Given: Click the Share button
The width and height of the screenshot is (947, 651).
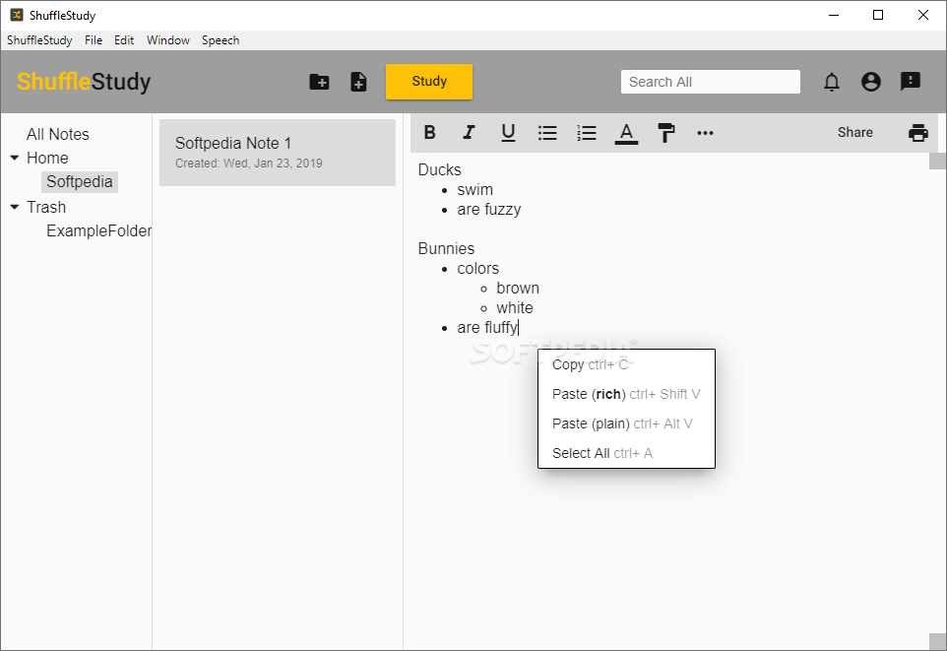Looking at the screenshot, I should pos(854,132).
